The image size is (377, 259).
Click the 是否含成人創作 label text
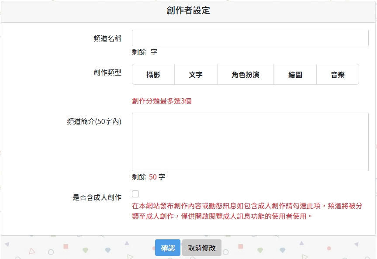pos(97,197)
